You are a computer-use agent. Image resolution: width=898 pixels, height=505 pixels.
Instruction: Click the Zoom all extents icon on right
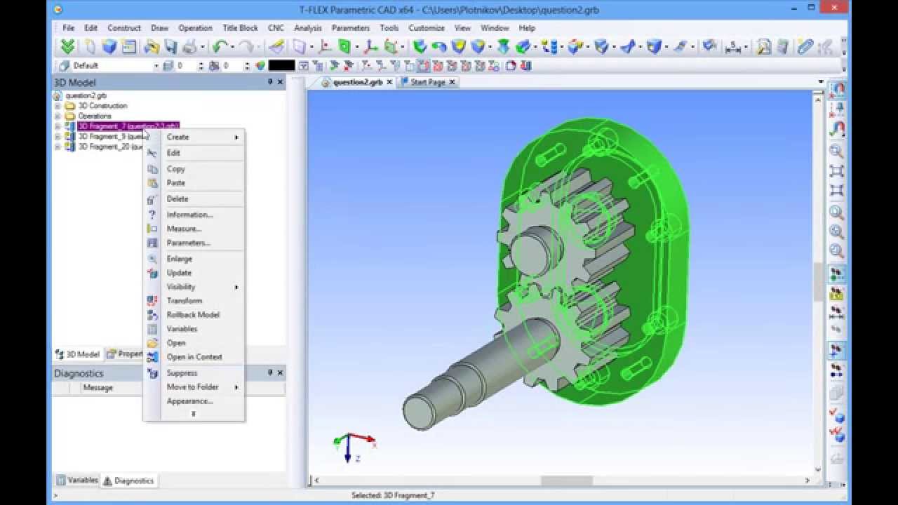point(836,170)
